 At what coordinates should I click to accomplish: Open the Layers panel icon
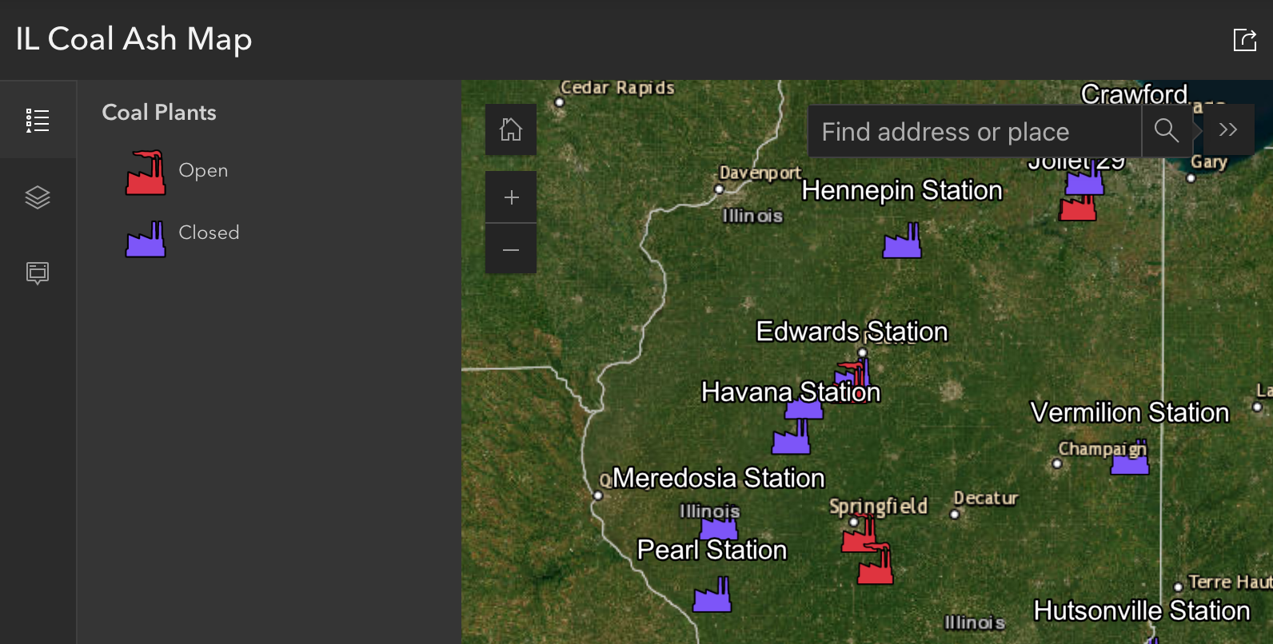pyautogui.click(x=38, y=197)
